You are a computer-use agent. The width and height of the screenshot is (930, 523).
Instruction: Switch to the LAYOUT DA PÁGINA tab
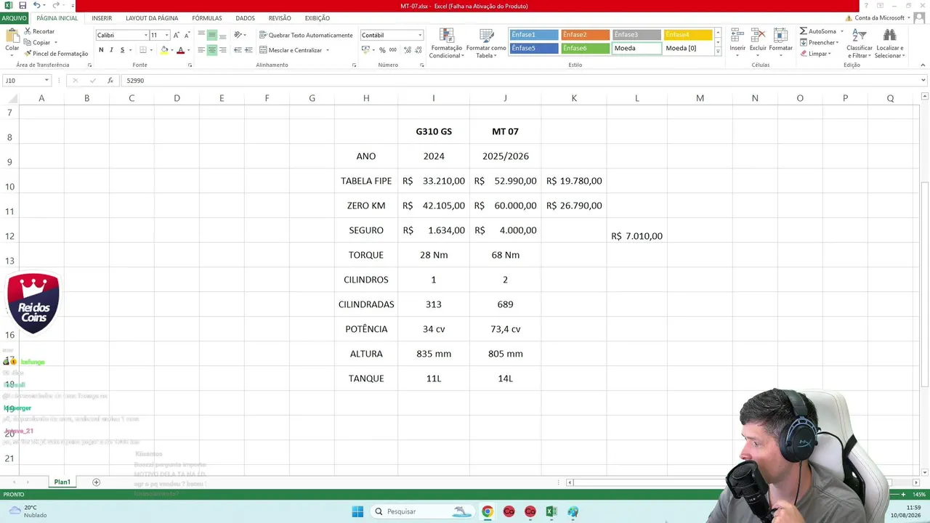[152, 18]
